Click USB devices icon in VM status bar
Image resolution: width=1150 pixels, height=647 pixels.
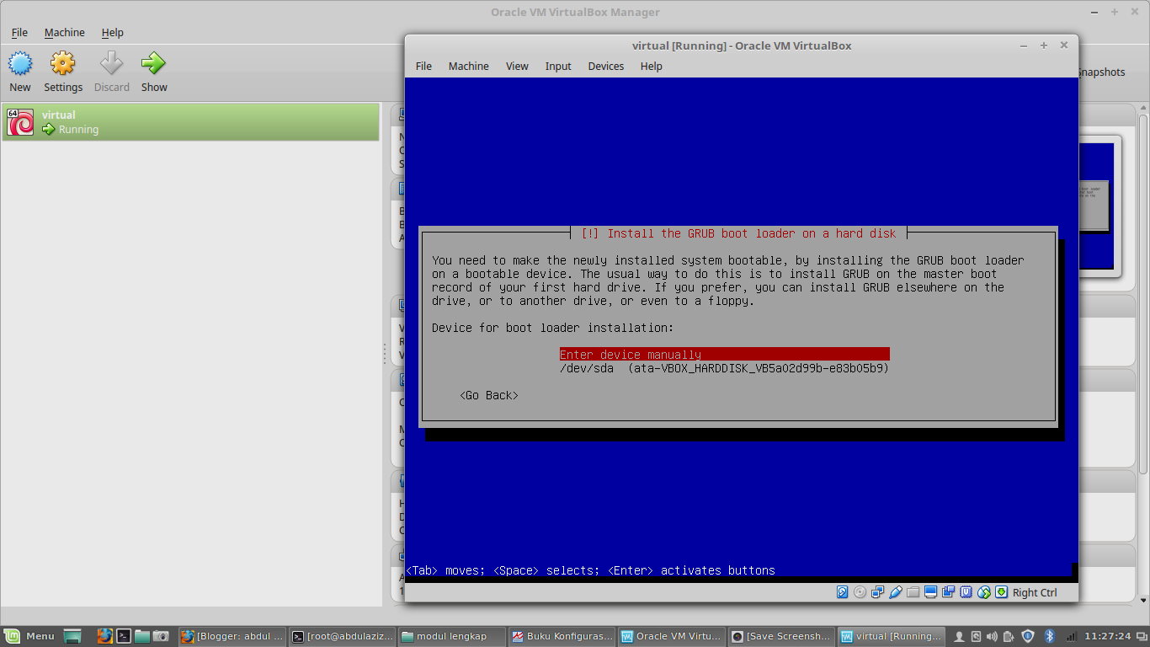(896, 592)
